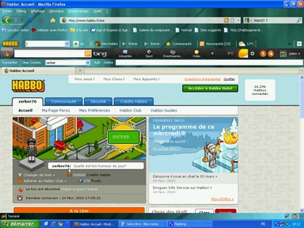The width and height of the screenshot is (304, 228).
Task: Open Divertissement on the Bing bar
Action: 172,54
